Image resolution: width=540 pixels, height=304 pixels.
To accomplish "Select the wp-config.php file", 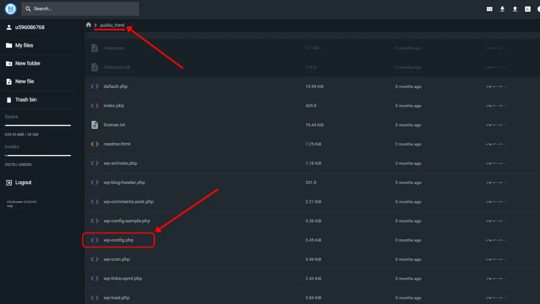I will coord(313,240).
